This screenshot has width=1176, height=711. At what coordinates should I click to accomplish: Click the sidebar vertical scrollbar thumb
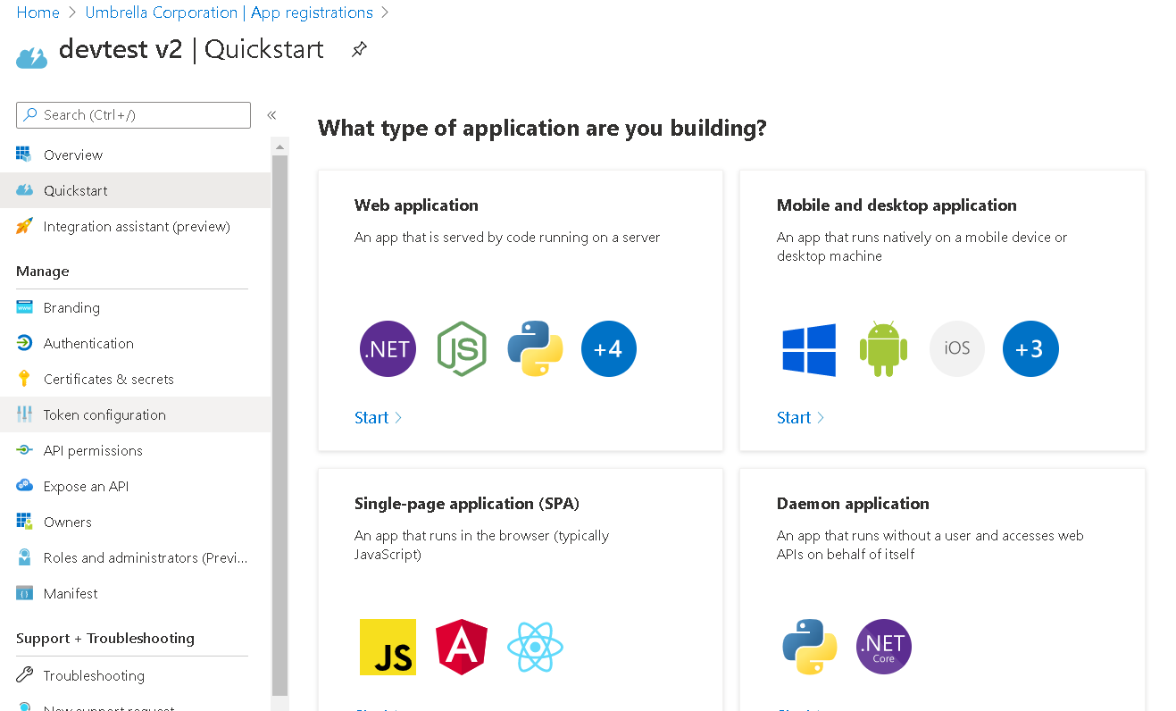(x=279, y=424)
